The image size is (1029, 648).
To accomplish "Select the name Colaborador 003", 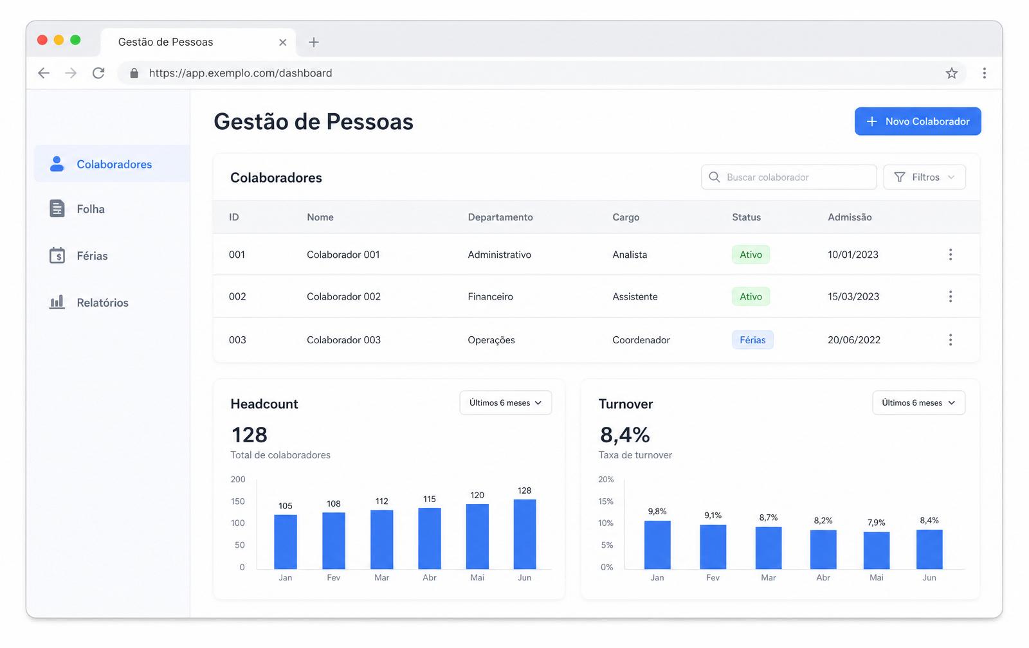I will (x=343, y=340).
